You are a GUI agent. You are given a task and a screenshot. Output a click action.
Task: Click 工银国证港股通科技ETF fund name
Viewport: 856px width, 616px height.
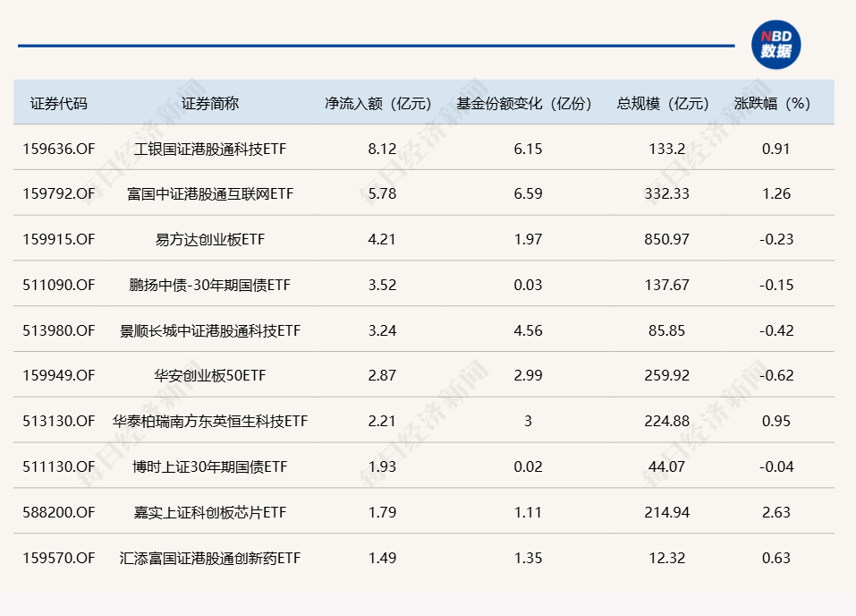tap(210, 148)
